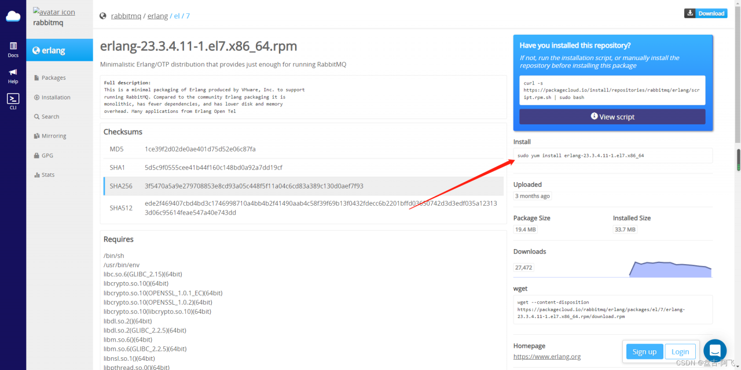Click the rabbitmq avatar icon

point(54,12)
